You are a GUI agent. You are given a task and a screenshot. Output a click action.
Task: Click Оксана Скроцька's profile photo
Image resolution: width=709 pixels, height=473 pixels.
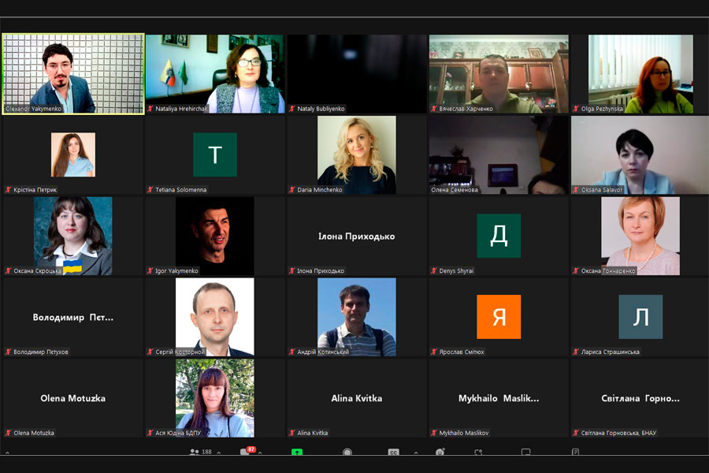tap(73, 236)
